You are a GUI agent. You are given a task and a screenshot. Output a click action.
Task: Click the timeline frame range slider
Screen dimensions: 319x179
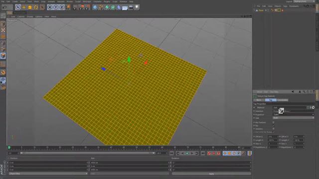click(x=87, y=153)
